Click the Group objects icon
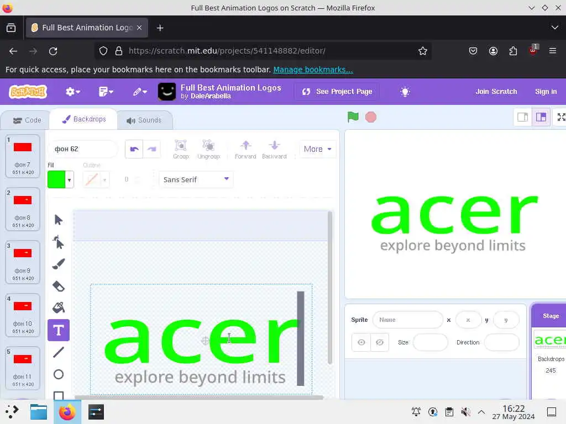 pos(181,149)
